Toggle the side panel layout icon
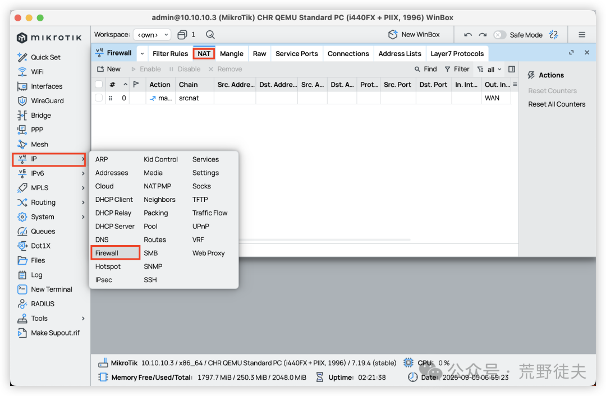606x396 pixels. point(512,69)
